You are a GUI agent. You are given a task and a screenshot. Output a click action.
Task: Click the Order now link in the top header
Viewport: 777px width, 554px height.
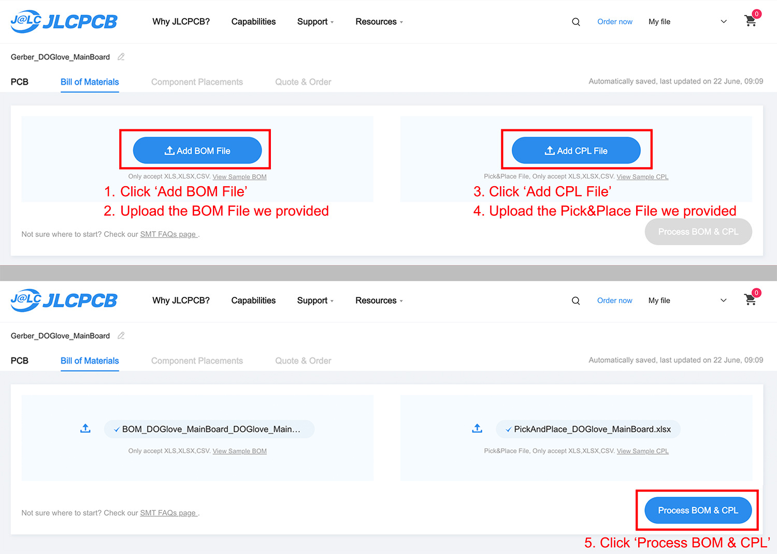(615, 22)
